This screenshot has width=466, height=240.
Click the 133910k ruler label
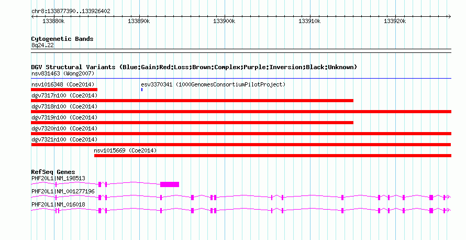click(309, 21)
